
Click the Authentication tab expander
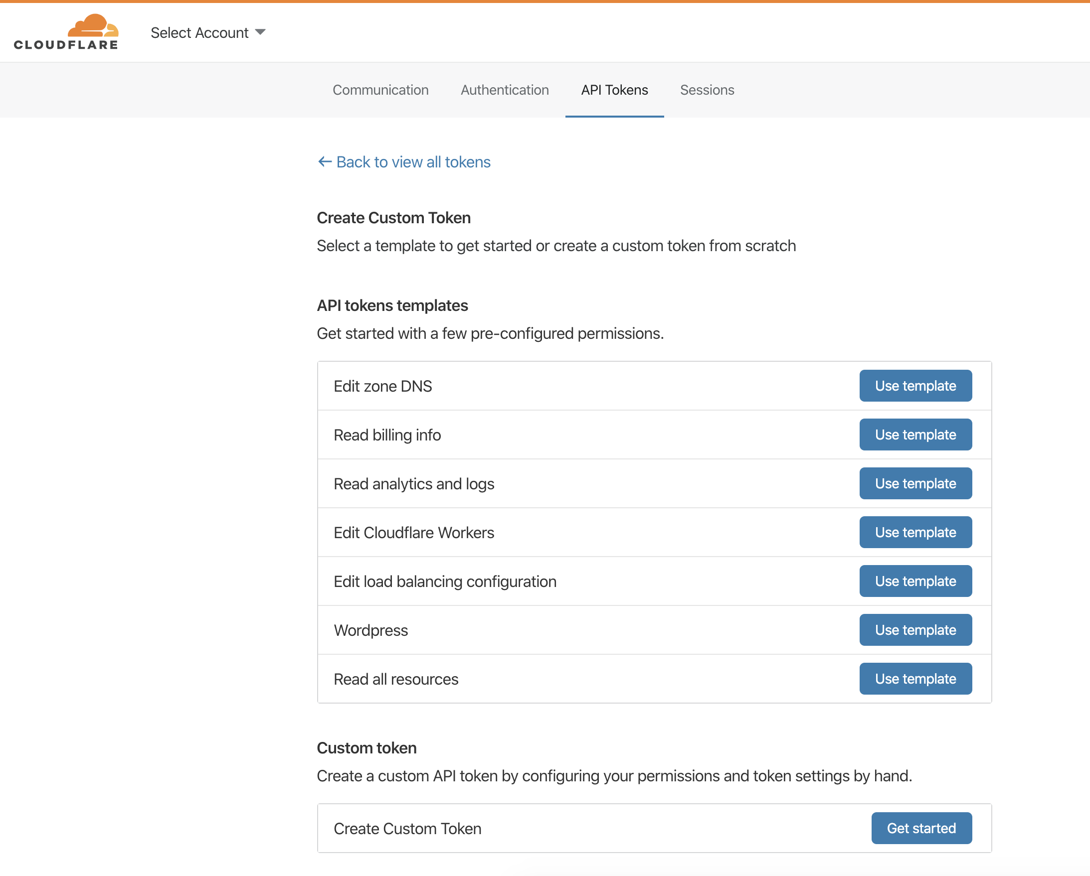click(x=503, y=89)
